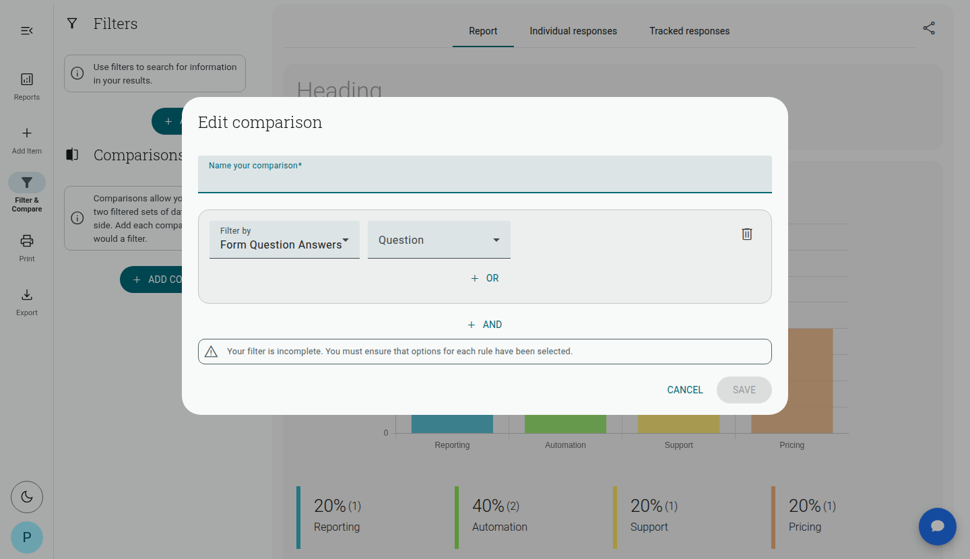Open the Question dropdown
Screen dimensions: 970x559
click(x=439, y=240)
